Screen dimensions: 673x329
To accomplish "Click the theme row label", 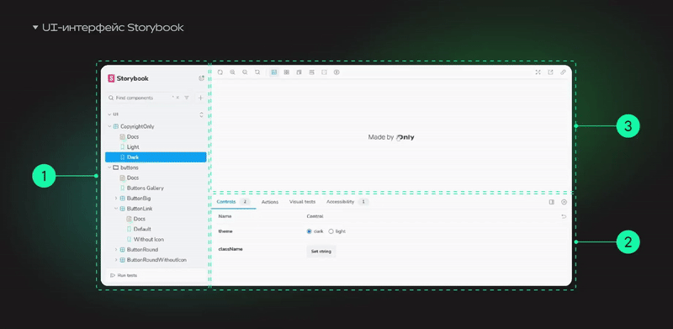I will click(x=225, y=231).
